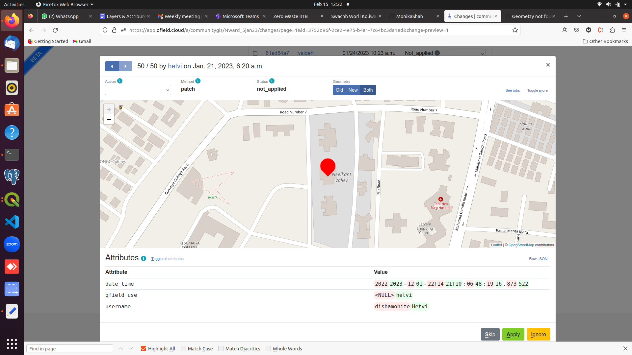Click the Skip button
This screenshot has height=355, width=632.
click(490, 334)
